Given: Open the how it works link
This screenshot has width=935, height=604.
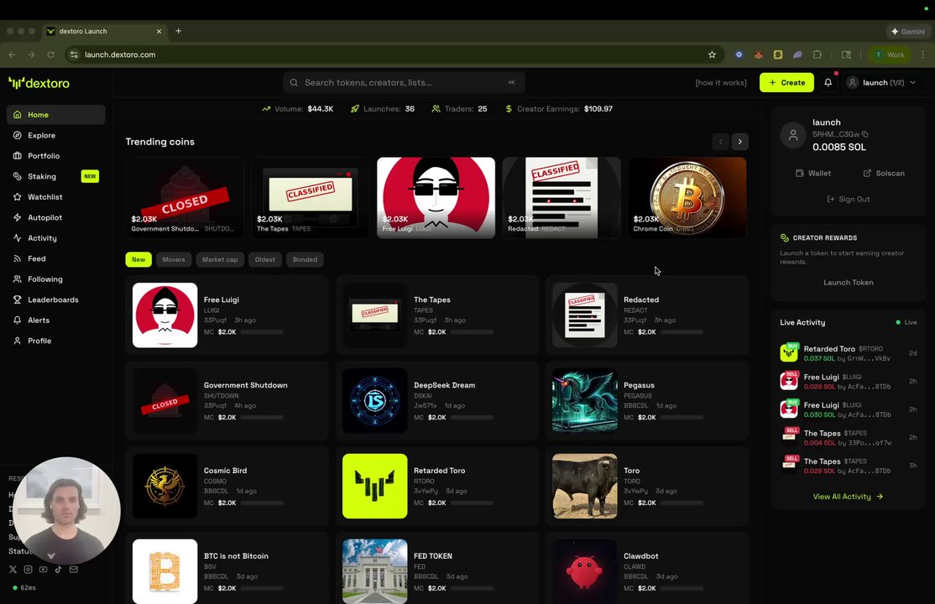Looking at the screenshot, I should (721, 83).
